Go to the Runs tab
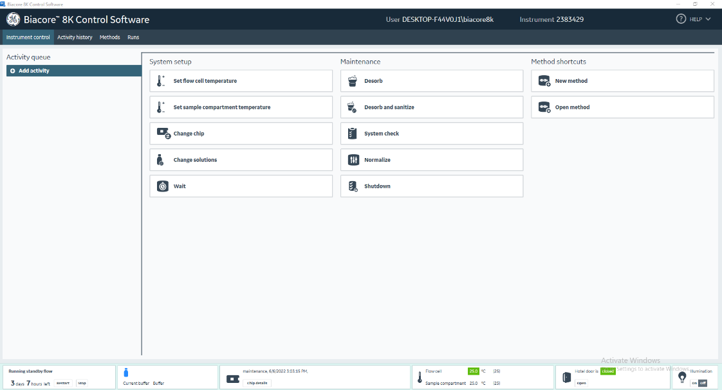 pyautogui.click(x=133, y=37)
